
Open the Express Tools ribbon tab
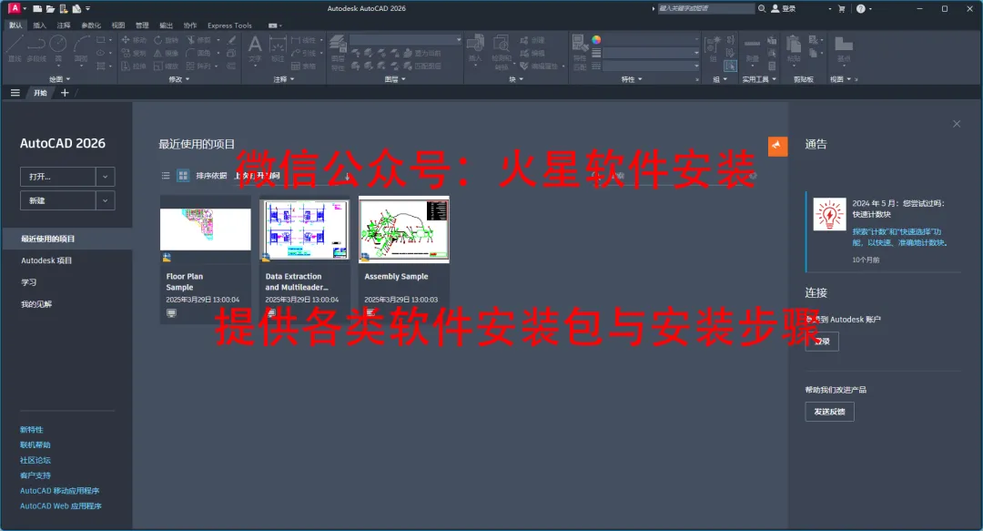click(x=229, y=26)
